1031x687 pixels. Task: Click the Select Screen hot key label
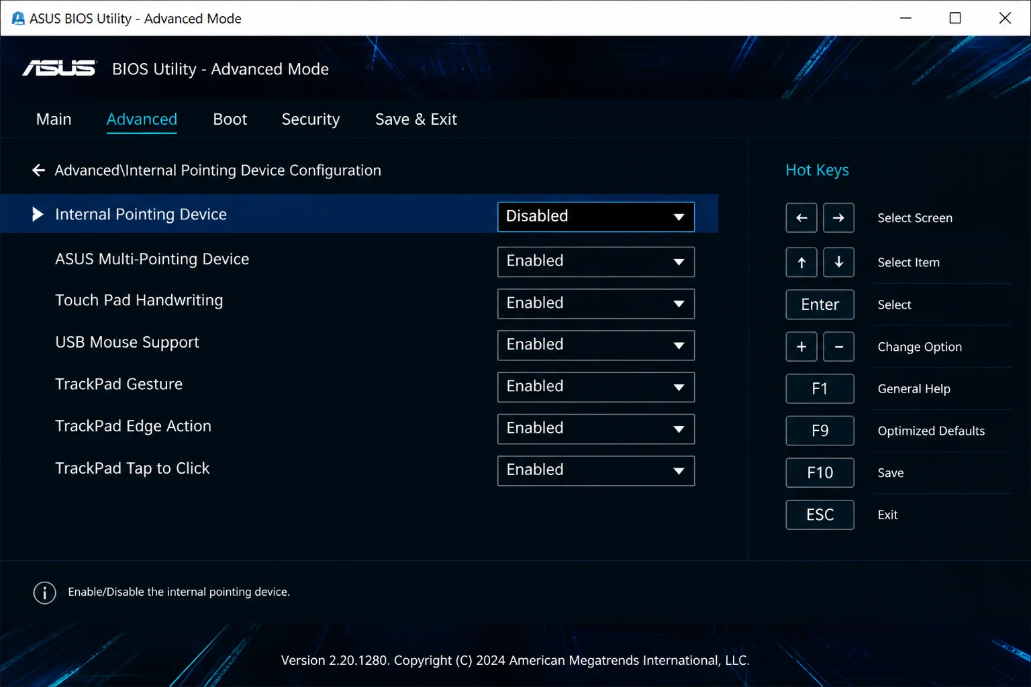point(915,218)
